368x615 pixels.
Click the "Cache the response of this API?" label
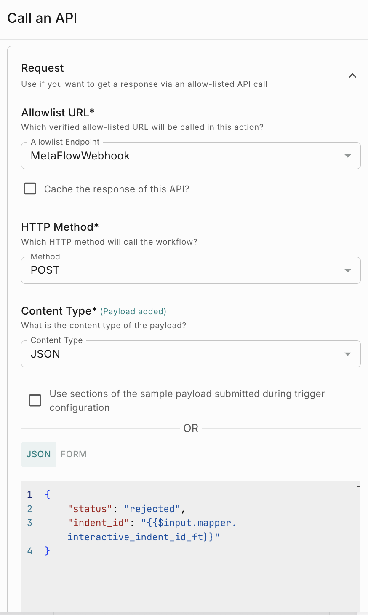point(117,189)
